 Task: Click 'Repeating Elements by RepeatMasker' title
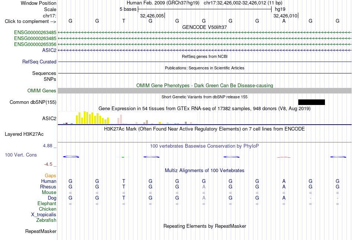click(205, 226)
